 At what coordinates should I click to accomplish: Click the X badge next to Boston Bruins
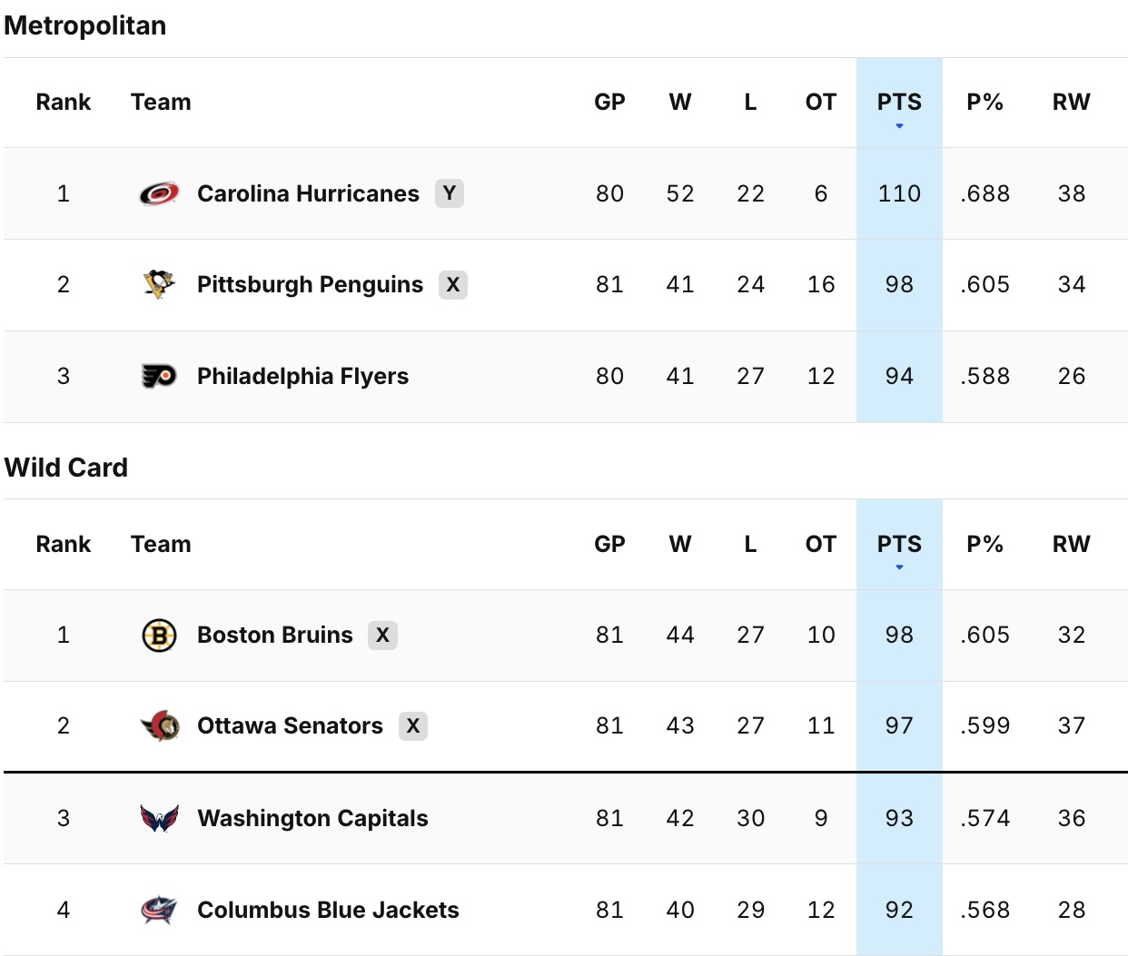382,635
